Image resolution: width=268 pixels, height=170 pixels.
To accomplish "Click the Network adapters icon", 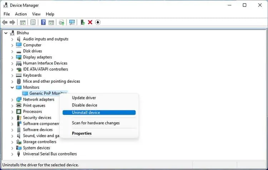I will [x=19, y=99].
